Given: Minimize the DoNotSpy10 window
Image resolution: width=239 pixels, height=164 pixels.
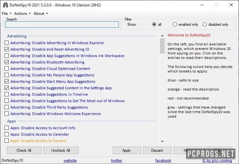Looking at the screenshot, I should point(202,5).
